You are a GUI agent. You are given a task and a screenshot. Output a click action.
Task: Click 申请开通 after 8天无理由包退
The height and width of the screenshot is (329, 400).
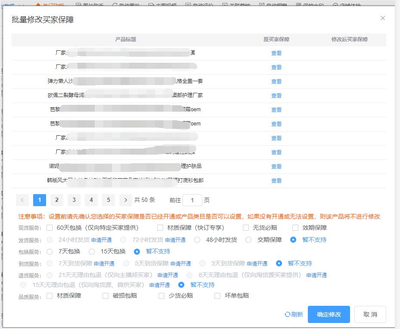click(316, 275)
